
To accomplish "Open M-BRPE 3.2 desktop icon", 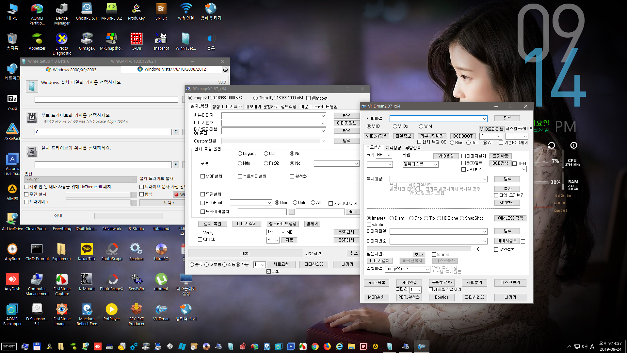I will 112,12.
